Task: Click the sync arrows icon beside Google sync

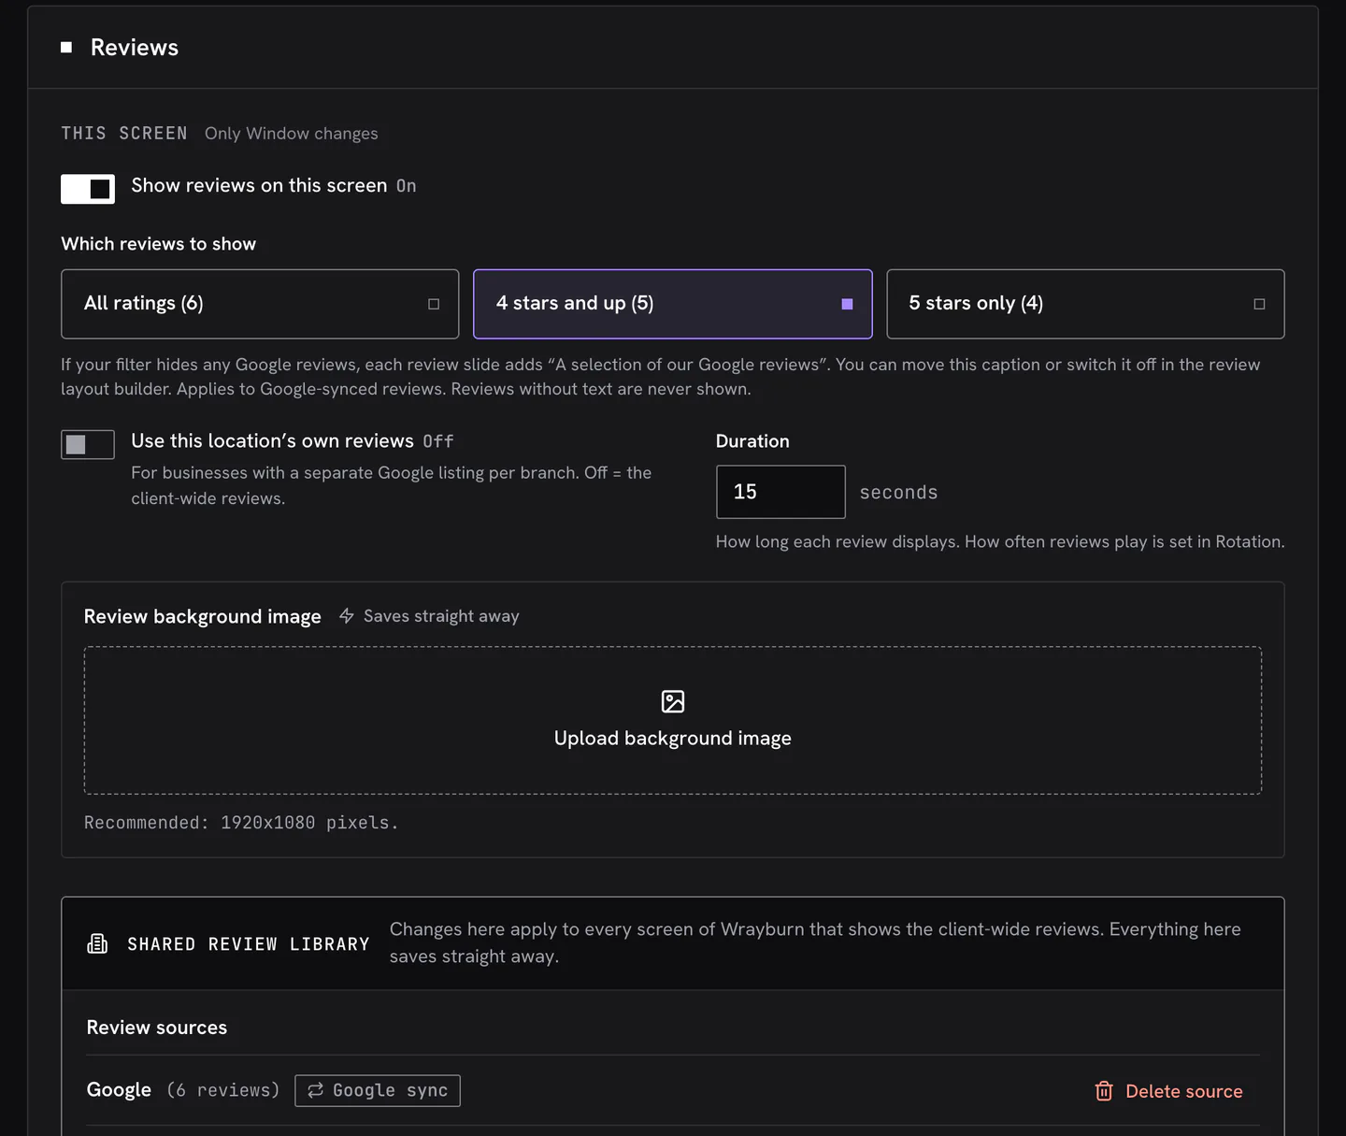Action: tap(316, 1090)
